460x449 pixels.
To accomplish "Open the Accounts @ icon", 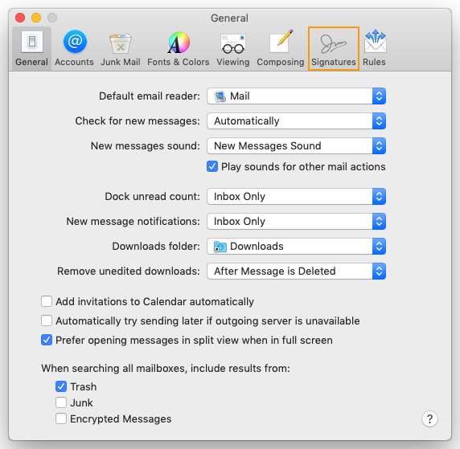I will tap(75, 41).
